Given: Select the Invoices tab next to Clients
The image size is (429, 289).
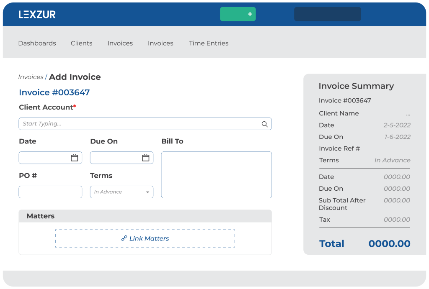Looking at the screenshot, I should (120, 43).
